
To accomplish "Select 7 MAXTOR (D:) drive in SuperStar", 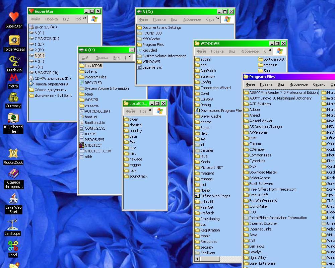I will coord(47,39).
